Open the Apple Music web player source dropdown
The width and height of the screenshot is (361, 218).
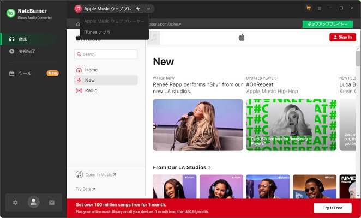point(115,9)
